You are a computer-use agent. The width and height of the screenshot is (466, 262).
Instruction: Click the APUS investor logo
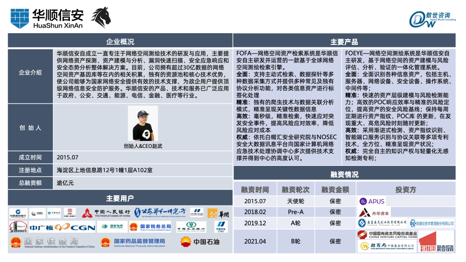pyautogui.click(x=372, y=201)
